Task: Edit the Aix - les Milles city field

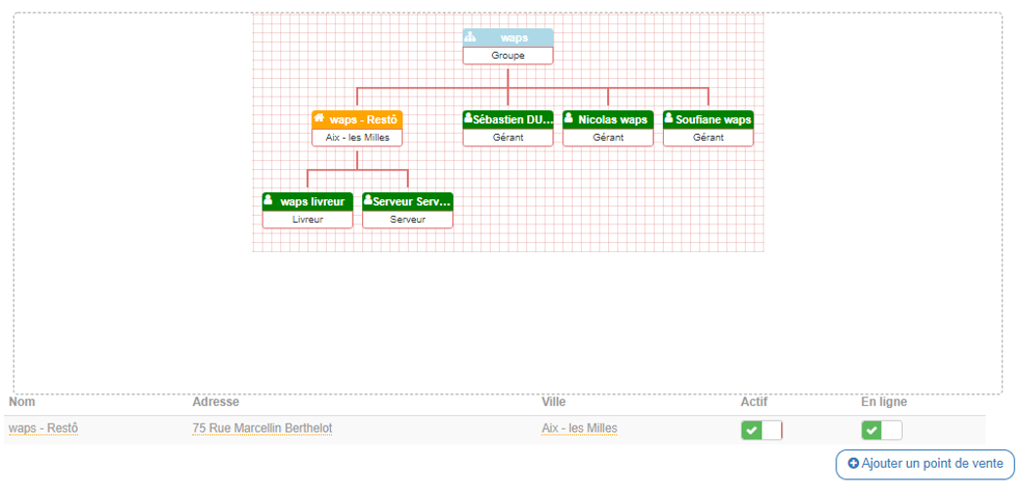Action: pyautogui.click(x=579, y=429)
